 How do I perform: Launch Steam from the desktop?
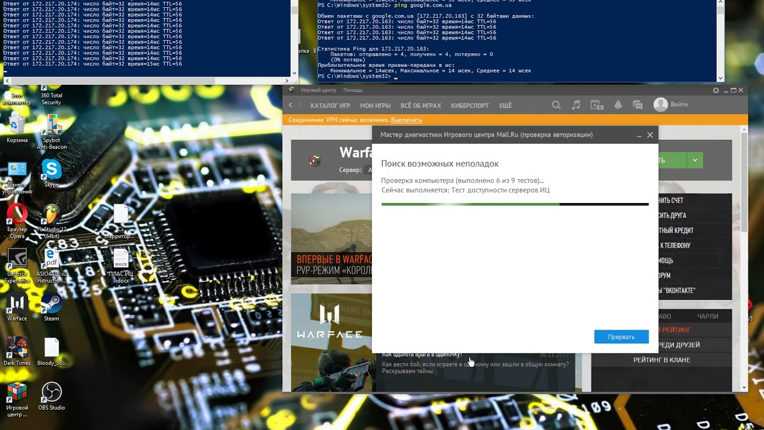[x=51, y=308]
